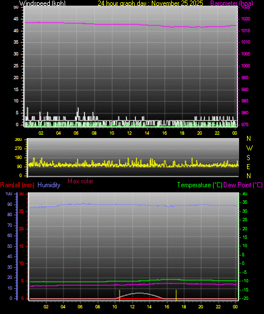Click the 'Barometer (hpa)' axis title
Image resolution: width=264 pixels, height=314 pixels.
pos(232,3)
